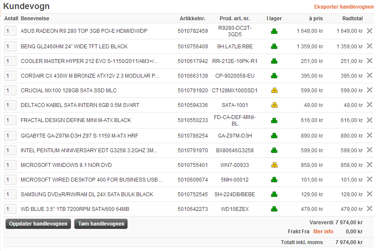Click article number 5010782459

193,31
